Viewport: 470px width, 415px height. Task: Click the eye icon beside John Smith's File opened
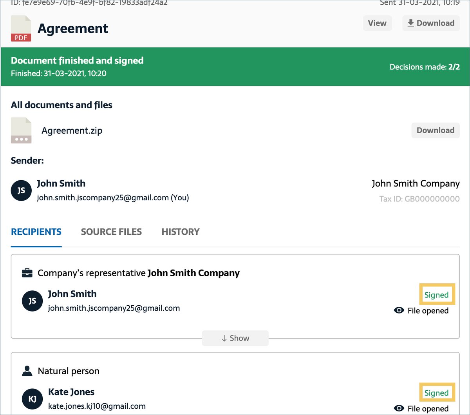(x=399, y=310)
